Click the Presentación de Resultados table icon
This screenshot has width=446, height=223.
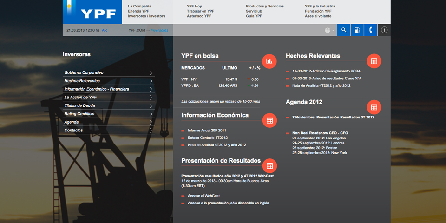coord(269,166)
